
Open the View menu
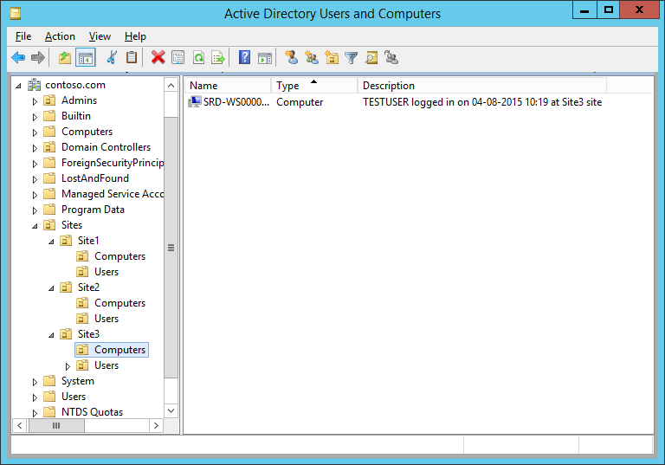click(100, 36)
